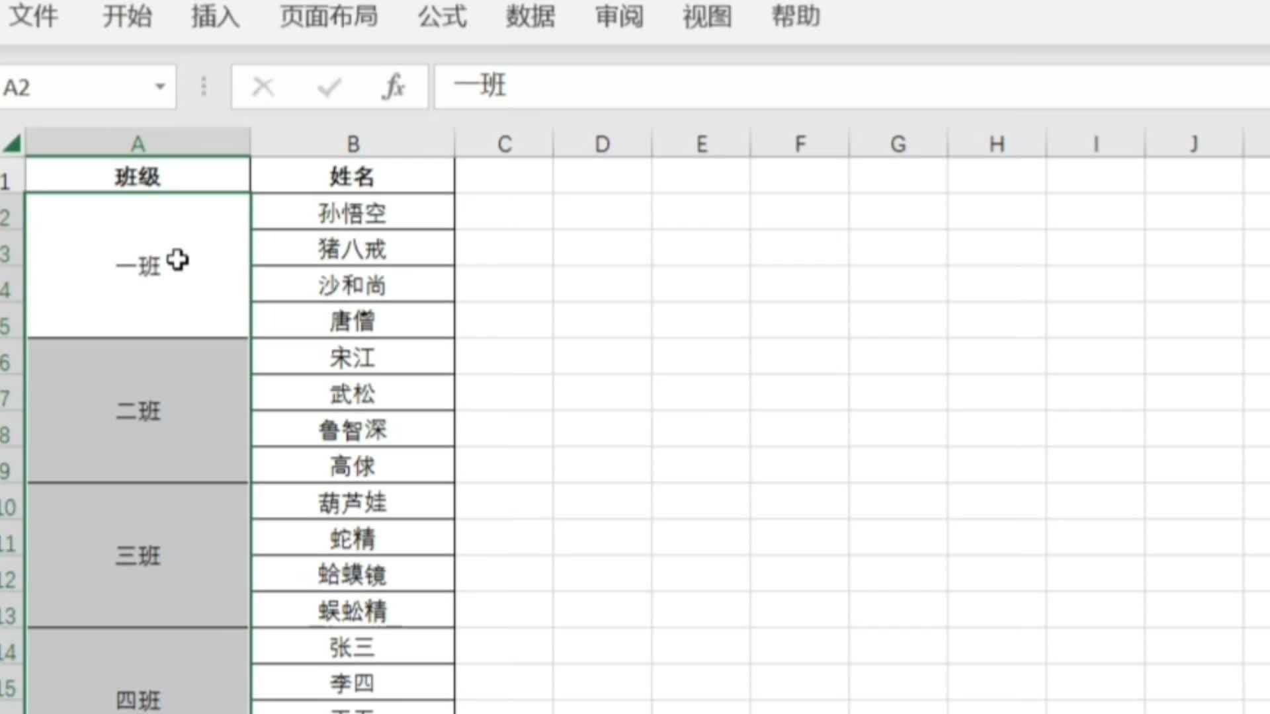1270x714 pixels.
Task: Click the cell containing 宋江
Action: pyautogui.click(x=353, y=357)
